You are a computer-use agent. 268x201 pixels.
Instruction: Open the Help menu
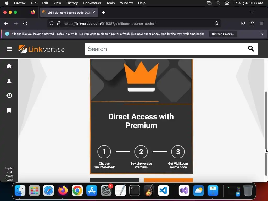(x=142, y=3)
